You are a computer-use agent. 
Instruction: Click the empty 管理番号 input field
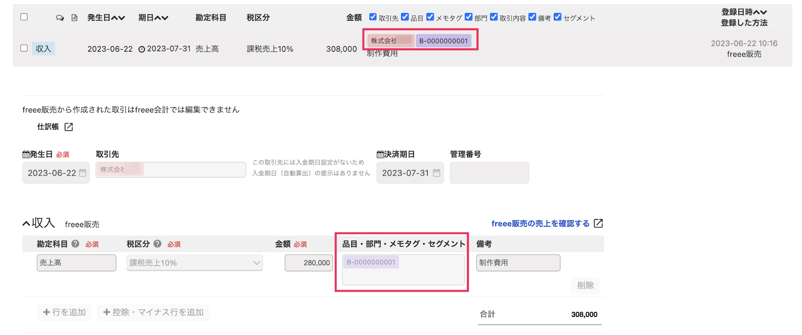[x=489, y=173]
